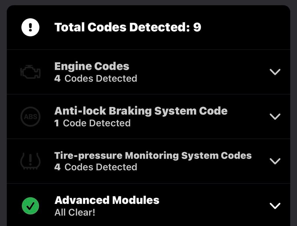The height and width of the screenshot is (226, 297).
Task: Tap the green checkmark icon
Action: pyautogui.click(x=30, y=206)
